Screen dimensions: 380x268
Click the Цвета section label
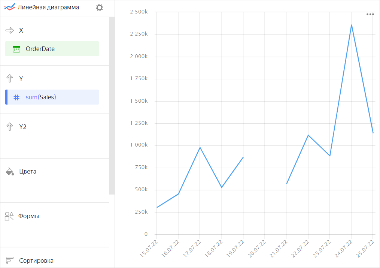pyautogui.click(x=28, y=172)
